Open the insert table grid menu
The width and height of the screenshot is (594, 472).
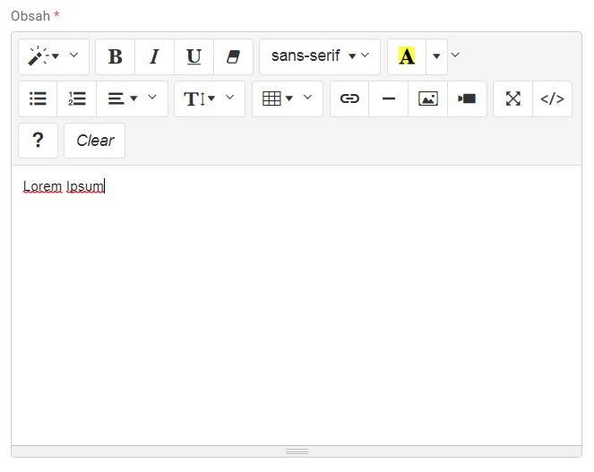[287, 99]
